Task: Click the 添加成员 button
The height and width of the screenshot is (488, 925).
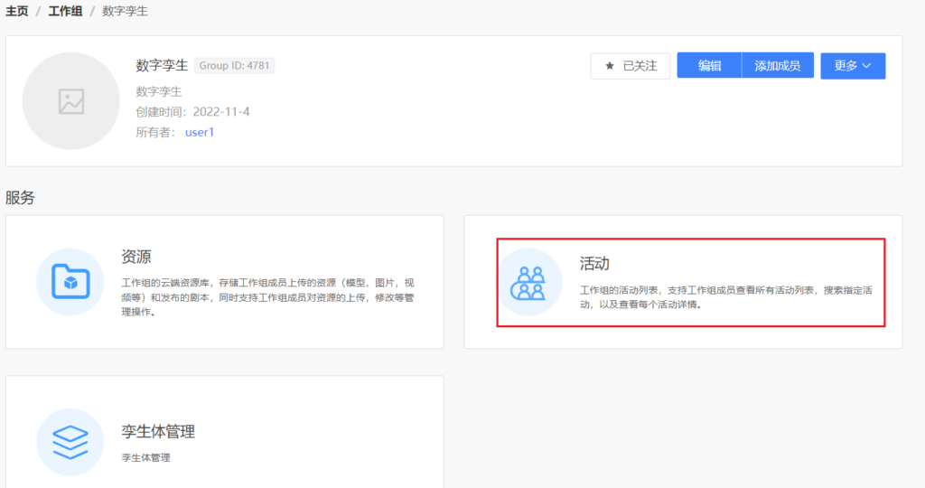Action: tap(777, 66)
